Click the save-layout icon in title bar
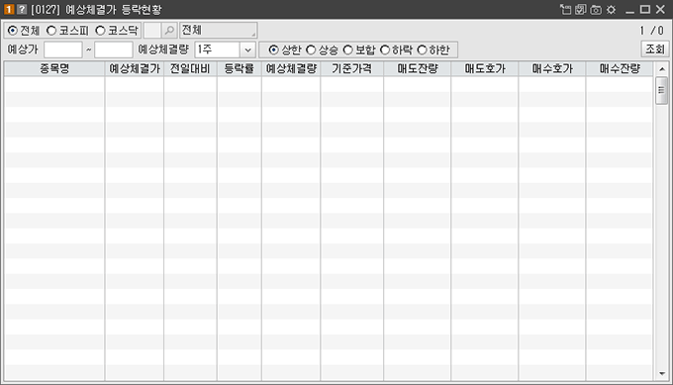The image size is (673, 385). coord(581,10)
